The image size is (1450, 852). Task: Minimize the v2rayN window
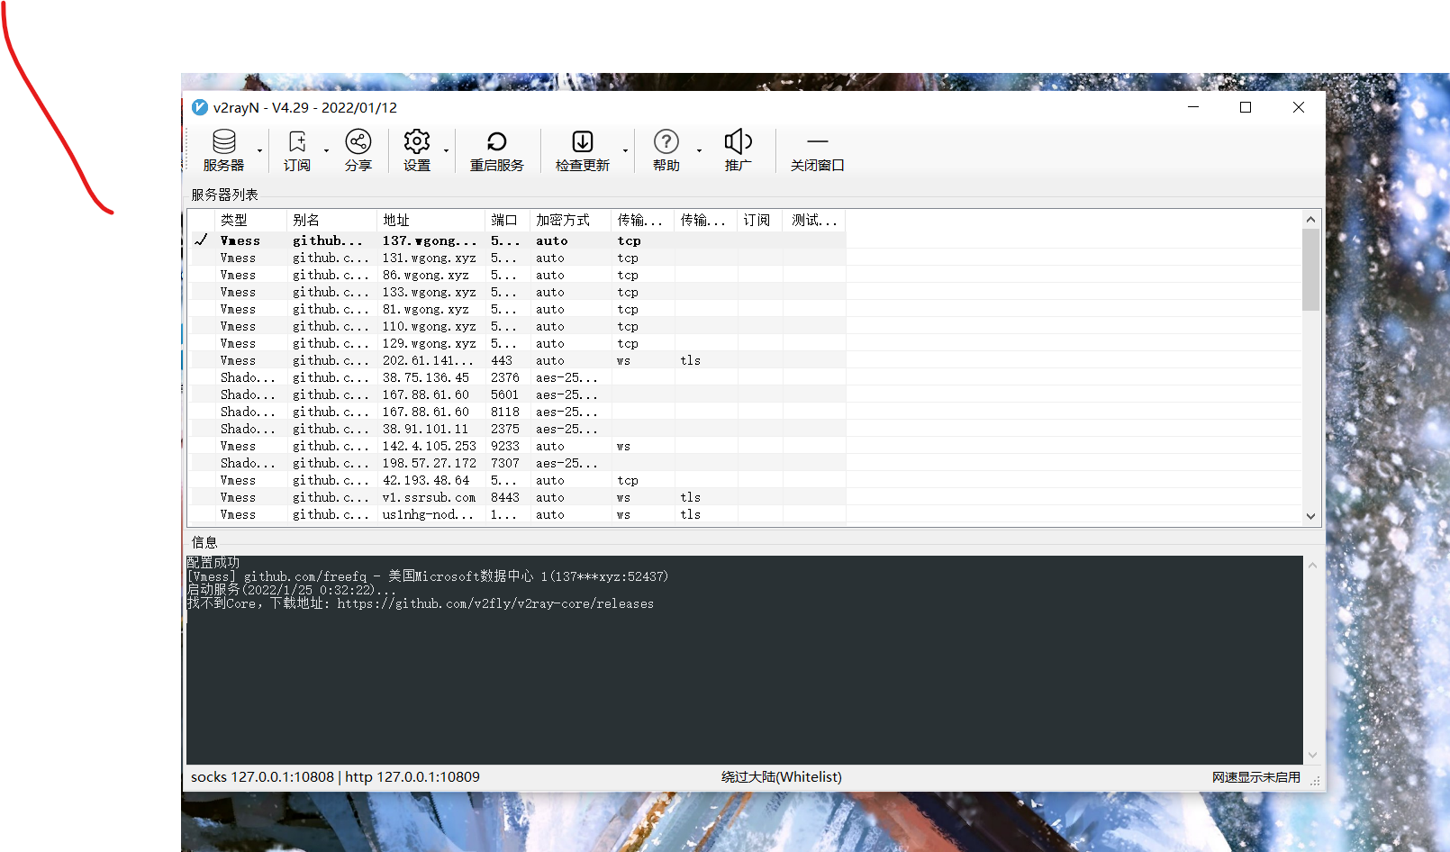pos(1193,107)
